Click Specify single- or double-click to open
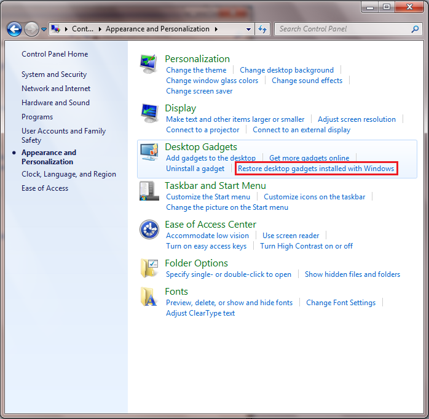This screenshot has height=419, width=429. [229, 274]
